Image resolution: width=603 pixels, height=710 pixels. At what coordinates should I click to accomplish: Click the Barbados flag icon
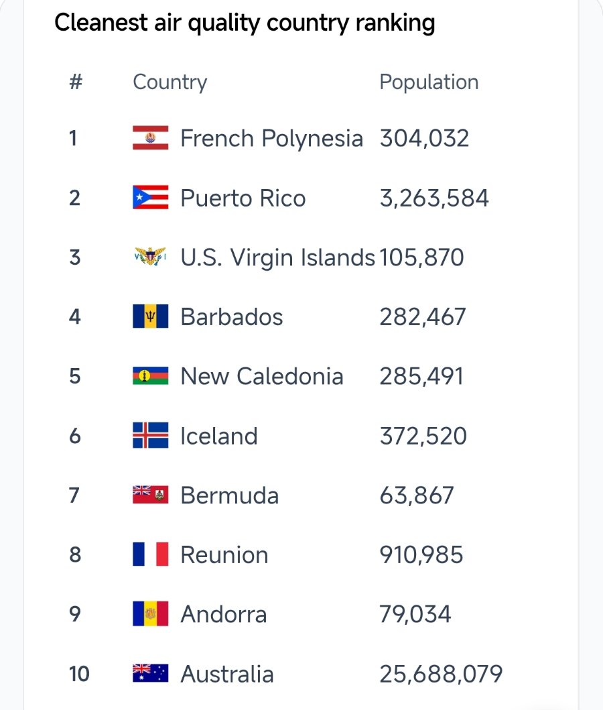click(x=150, y=316)
